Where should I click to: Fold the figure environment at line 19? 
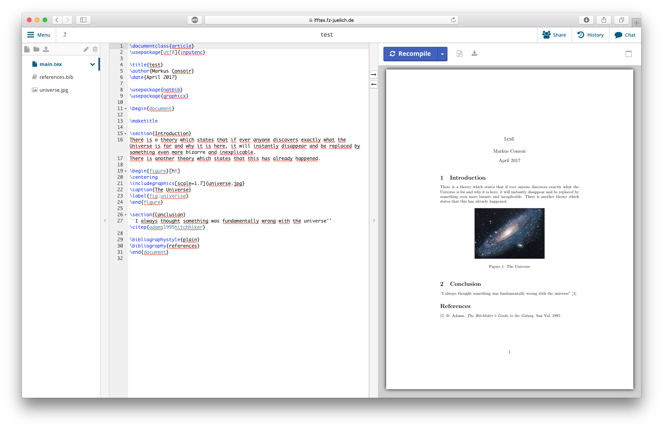pyautogui.click(x=125, y=171)
